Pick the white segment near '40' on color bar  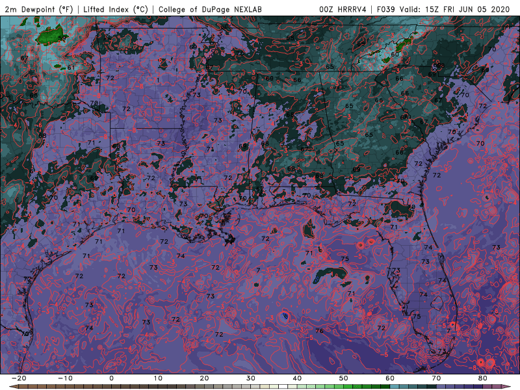[283, 387]
